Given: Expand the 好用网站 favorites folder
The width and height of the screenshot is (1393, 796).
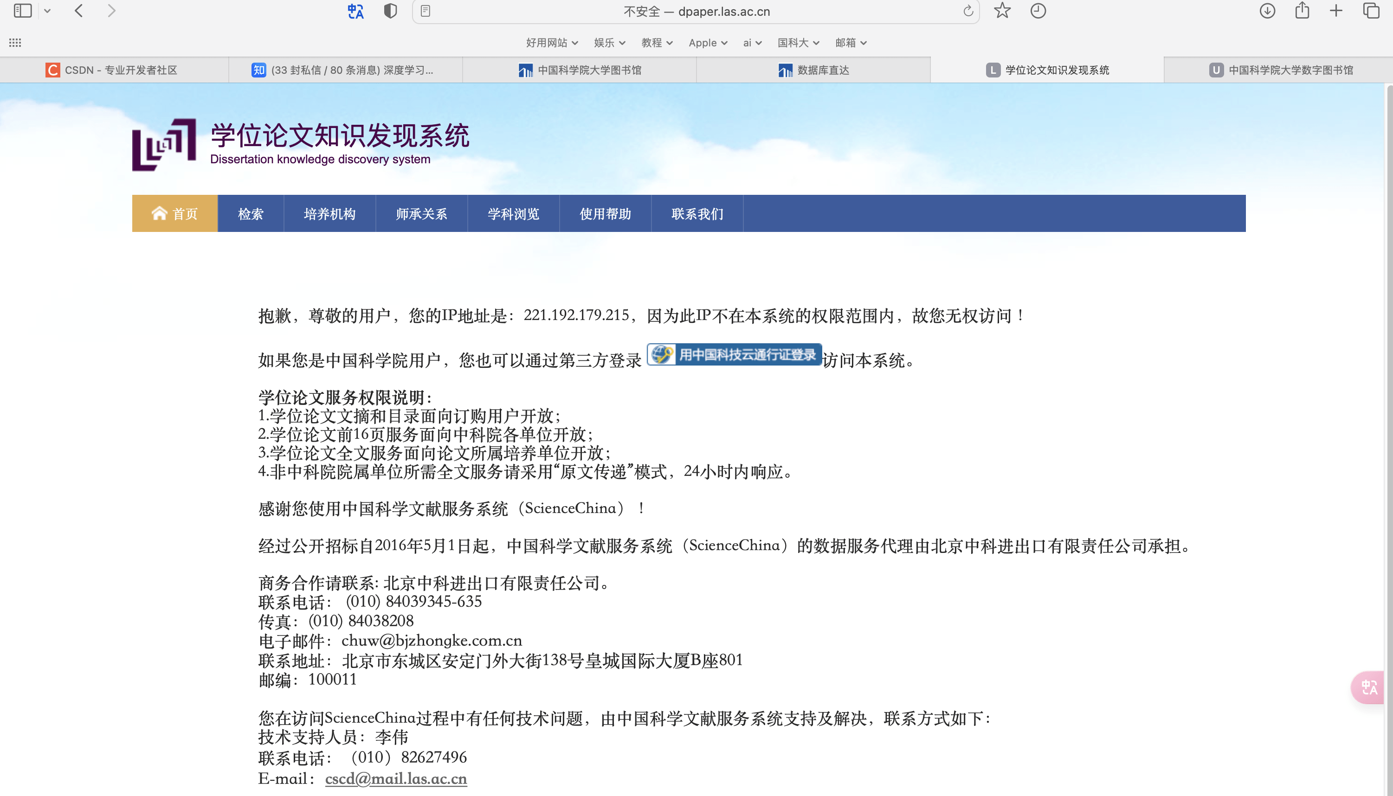Looking at the screenshot, I should point(552,43).
